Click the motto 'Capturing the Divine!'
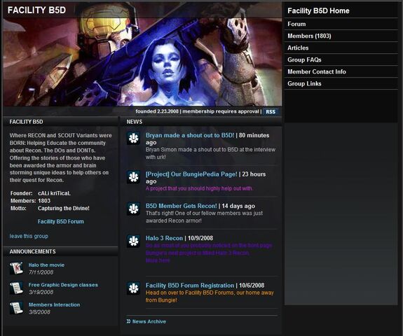This screenshot has height=336, width=403. point(64,208)
